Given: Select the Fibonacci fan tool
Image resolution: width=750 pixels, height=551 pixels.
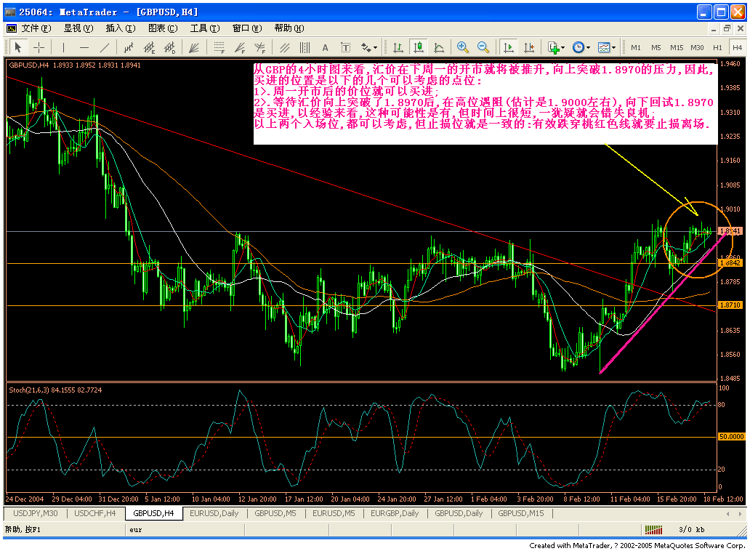Looking at the screenshot, I should (x=240, y=47).
